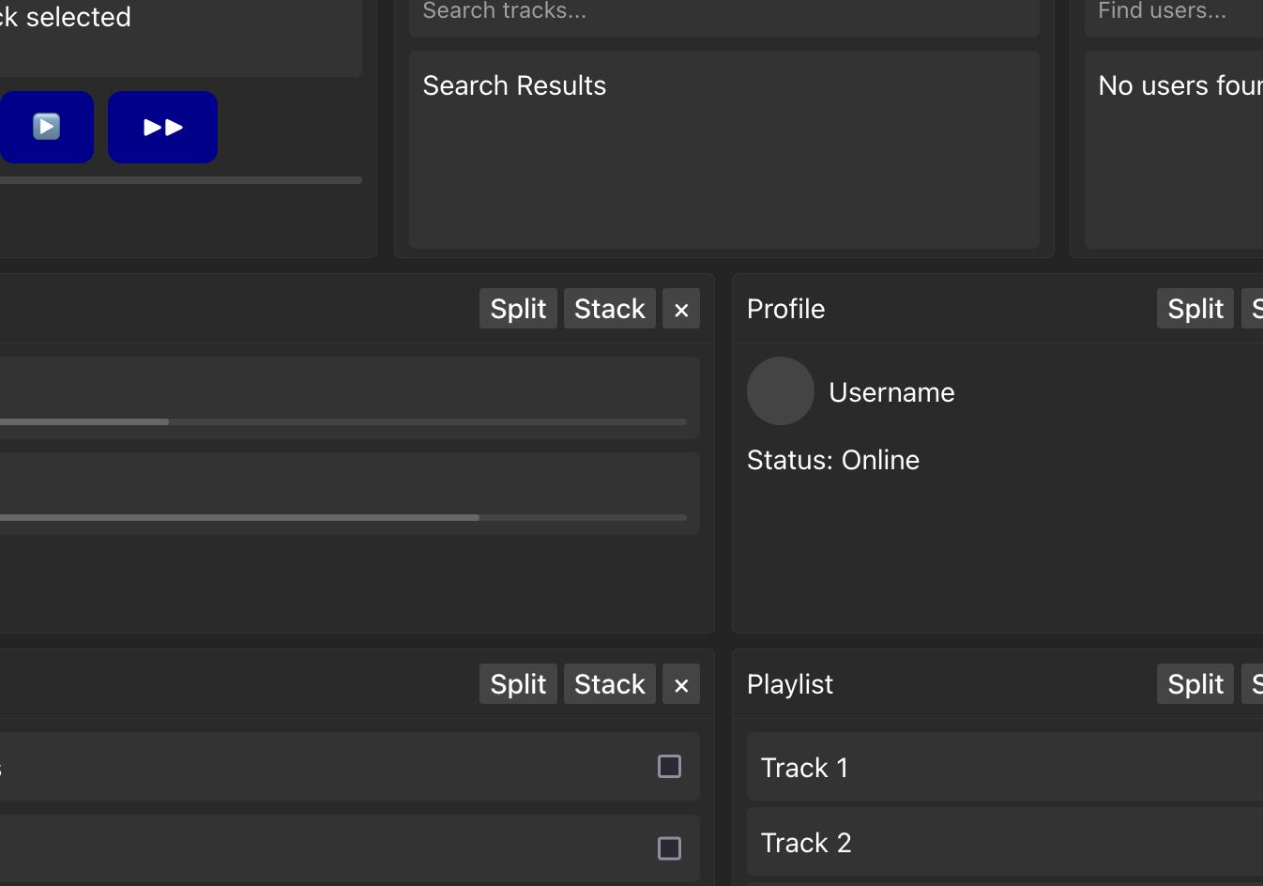
Task: Click the Playlist panel title
Action: (x=789, y=684)
